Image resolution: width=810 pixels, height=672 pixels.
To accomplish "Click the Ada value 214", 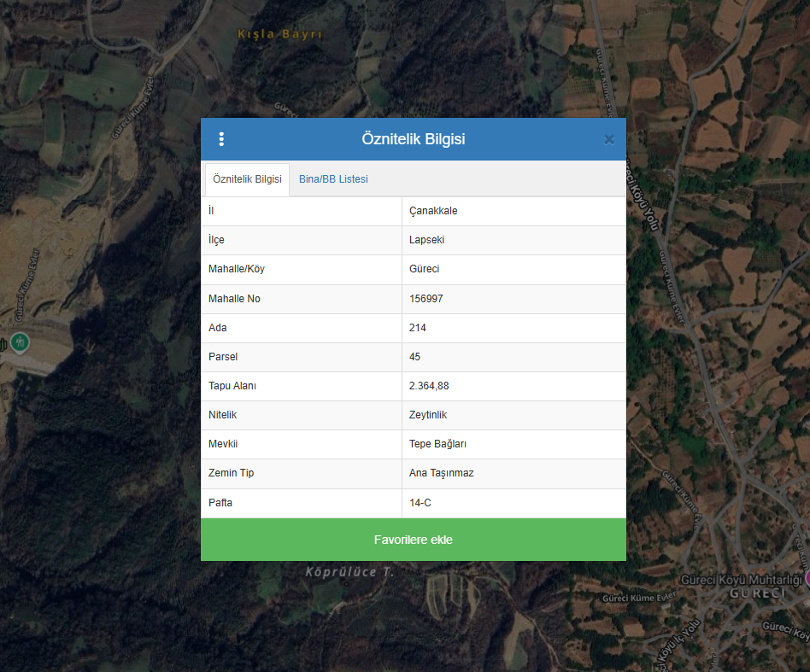I will (x=418, y=328).
